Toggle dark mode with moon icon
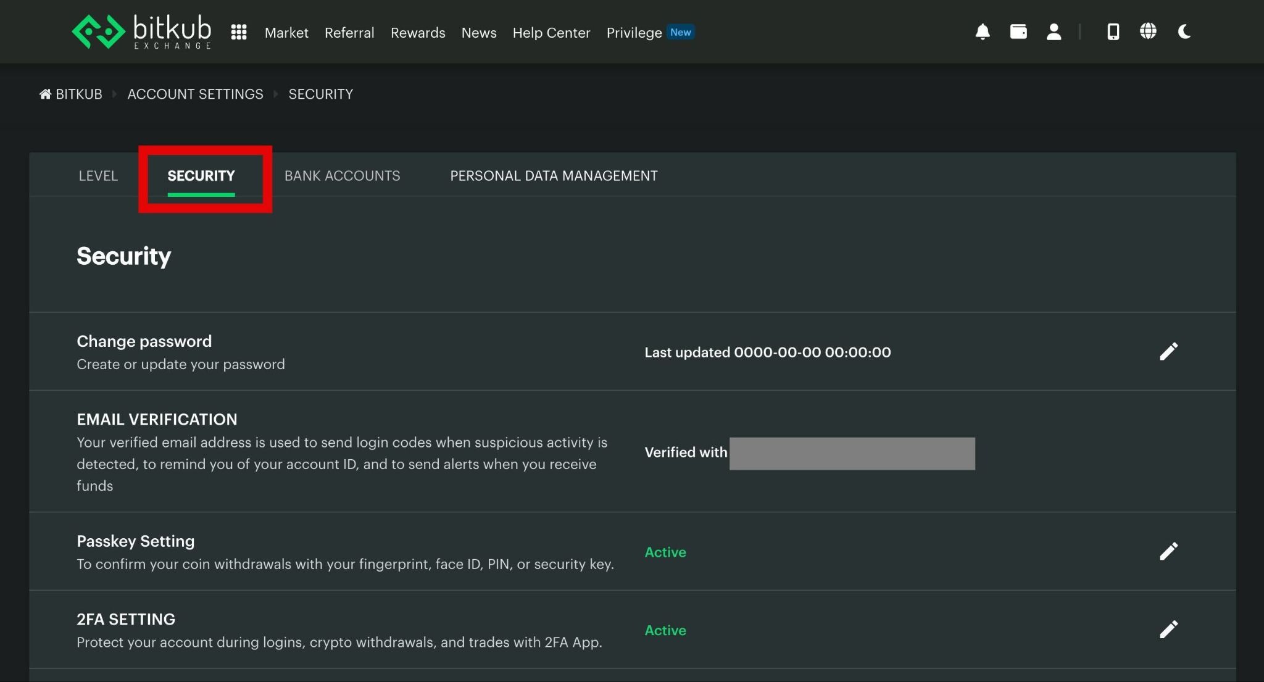This screenshot has height=682, width=1264. point(1184,31)
